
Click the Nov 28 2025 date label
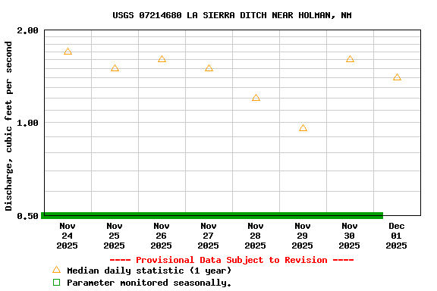click(255, 236)
